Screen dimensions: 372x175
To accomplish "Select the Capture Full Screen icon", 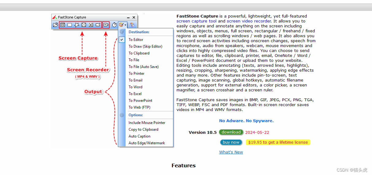I will pos(84,25).
